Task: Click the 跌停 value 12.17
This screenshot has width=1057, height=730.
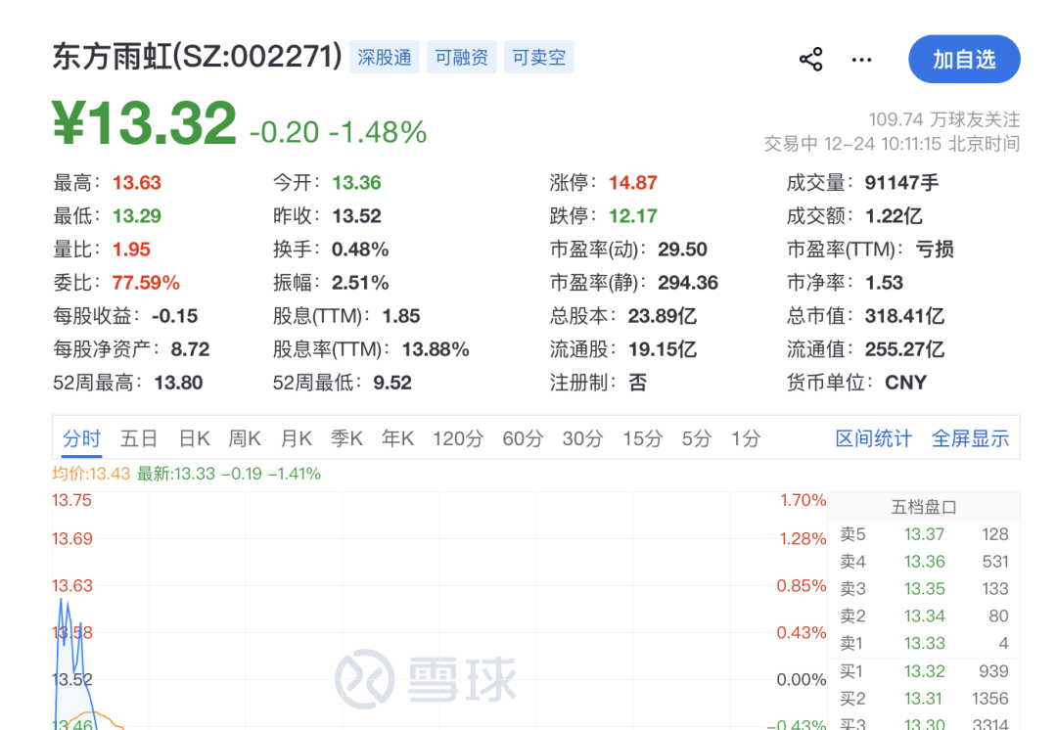Action: tap(633, 216)
